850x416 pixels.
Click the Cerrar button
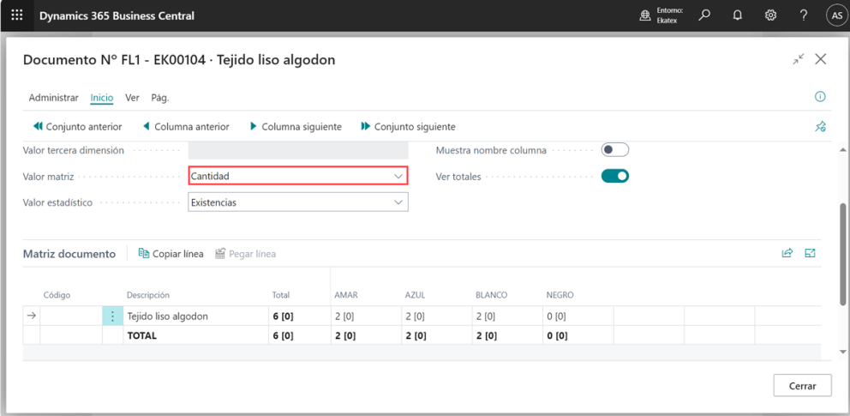coord(802,386)
